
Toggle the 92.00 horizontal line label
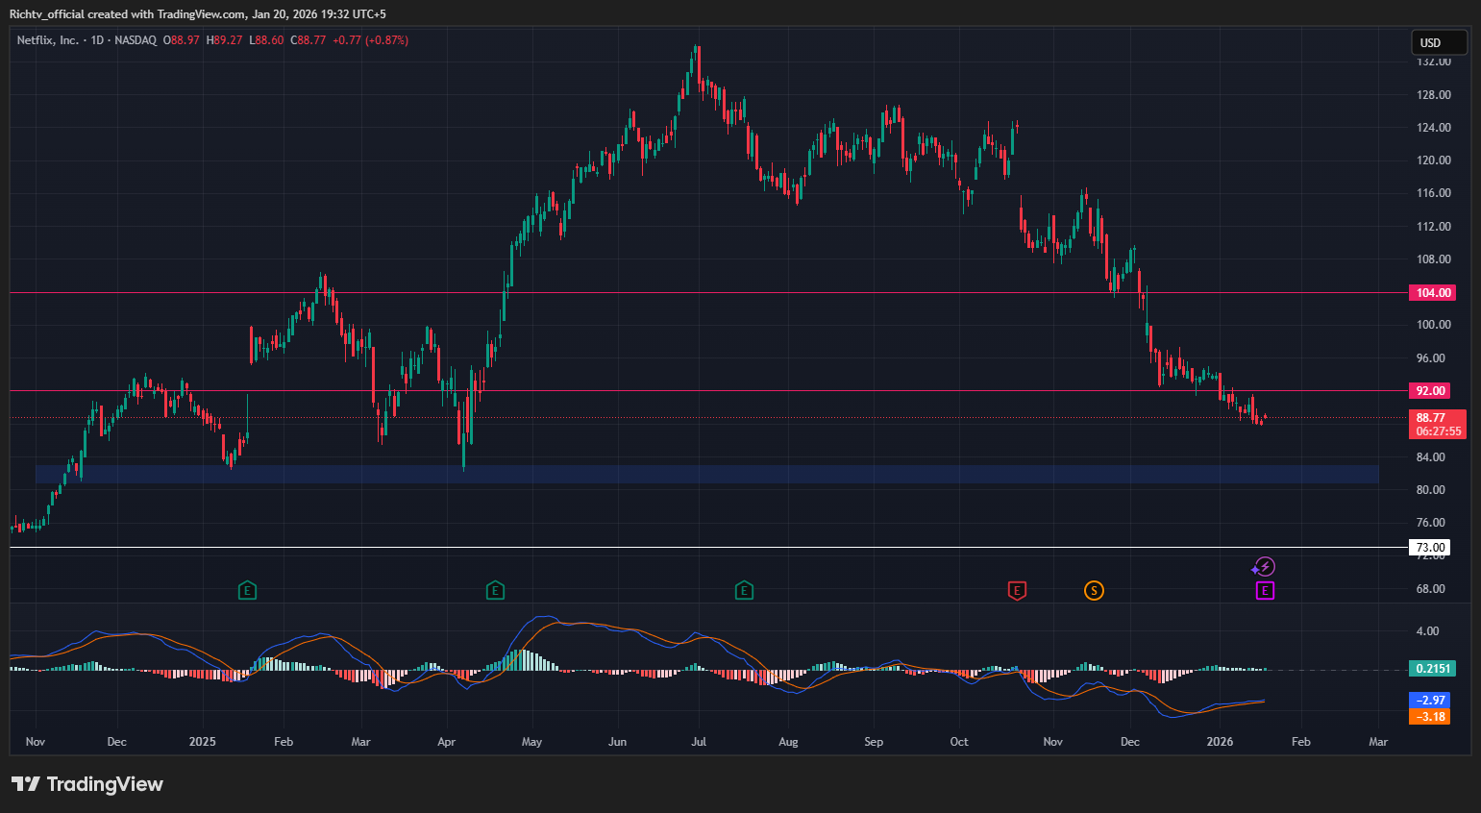point(1431,390)
